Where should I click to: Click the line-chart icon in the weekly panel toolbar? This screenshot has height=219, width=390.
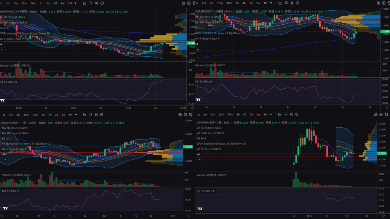[280, 114]
